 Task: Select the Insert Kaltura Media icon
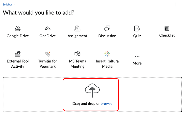107,54
